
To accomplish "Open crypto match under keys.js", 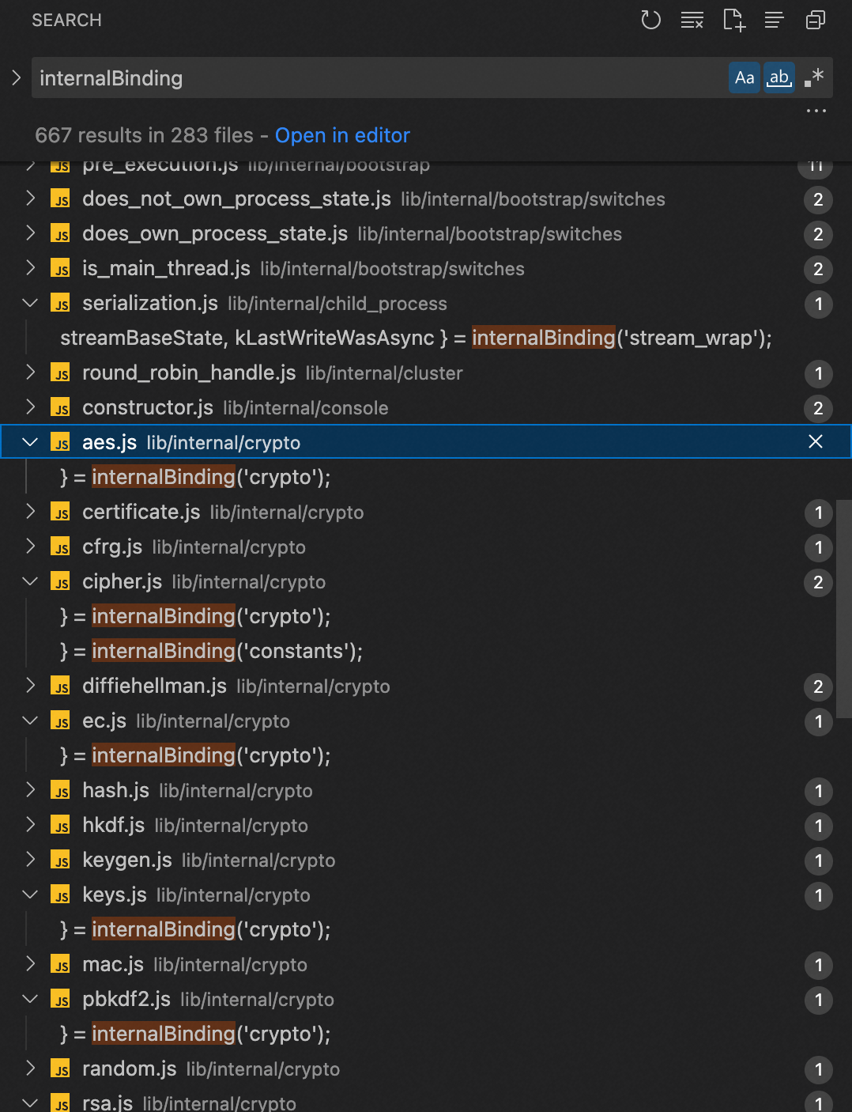I will pyautogui.click(x=195, y=929).
